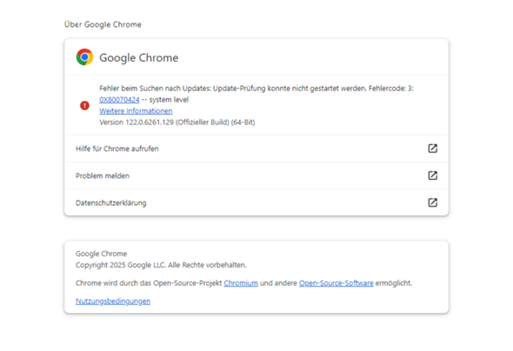Open external link icon for Hilfe für Chrome

point(432,149)
